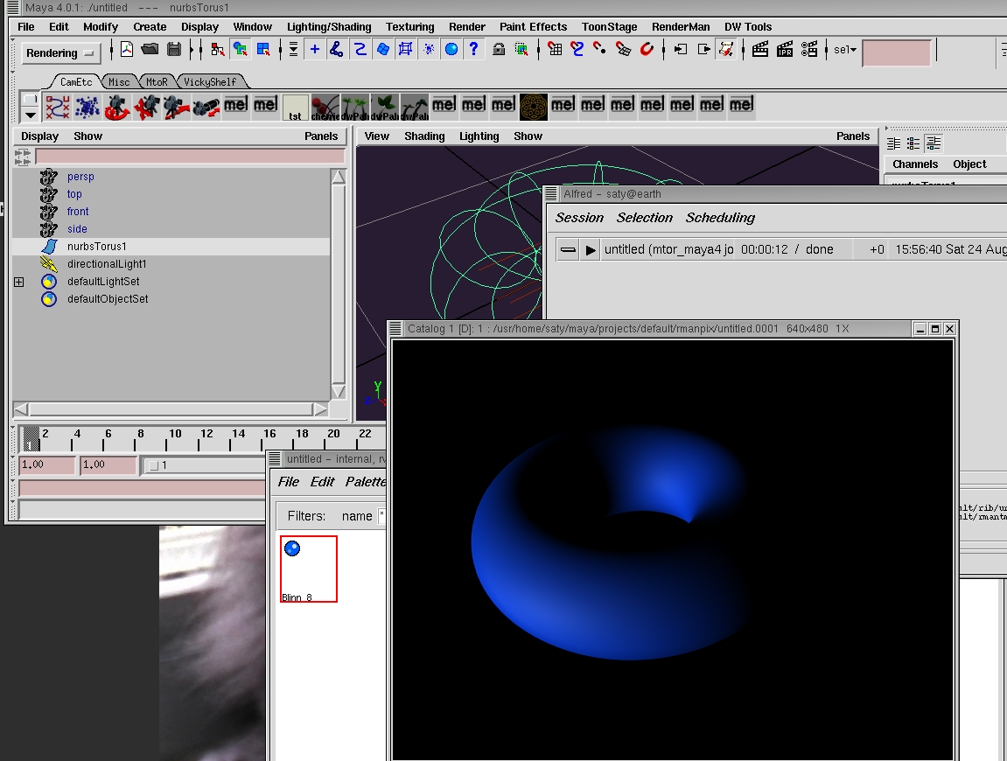Click the outliner scroll up arrow
This screenshot has height=761, width=1007.
point(338,178)
